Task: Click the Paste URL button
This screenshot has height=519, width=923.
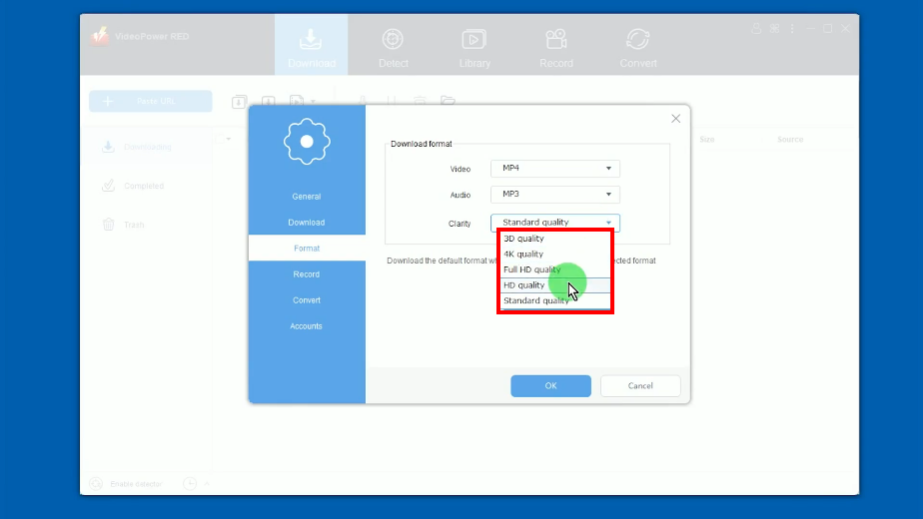Action: 151,101
